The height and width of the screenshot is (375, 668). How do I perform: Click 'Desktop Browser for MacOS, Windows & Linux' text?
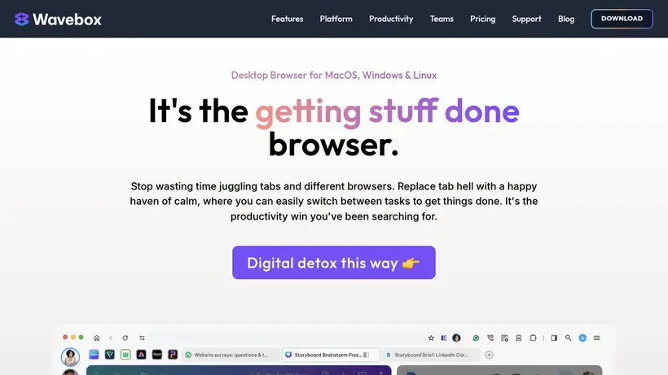click(x=333, y=76)
